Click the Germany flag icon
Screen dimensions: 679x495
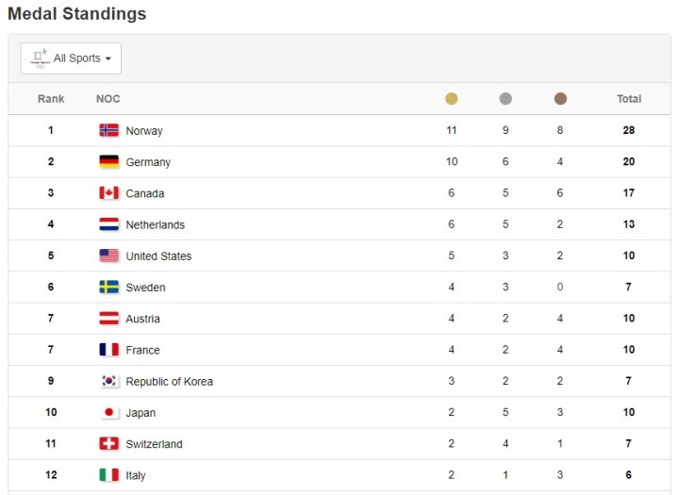click(109, 162)
